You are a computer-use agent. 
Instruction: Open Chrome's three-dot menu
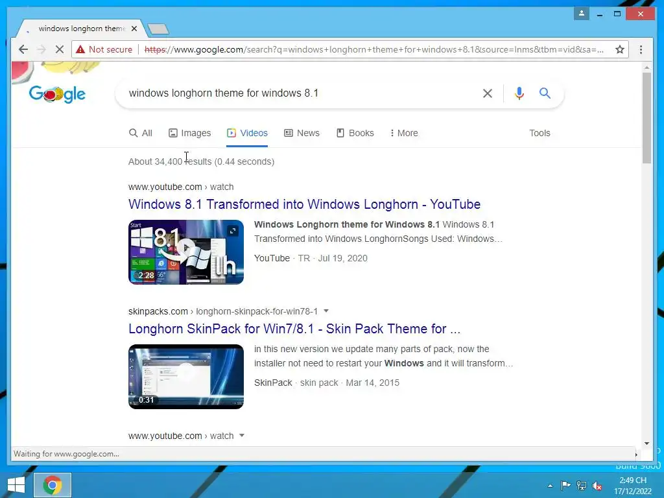(x=641, y=49)
